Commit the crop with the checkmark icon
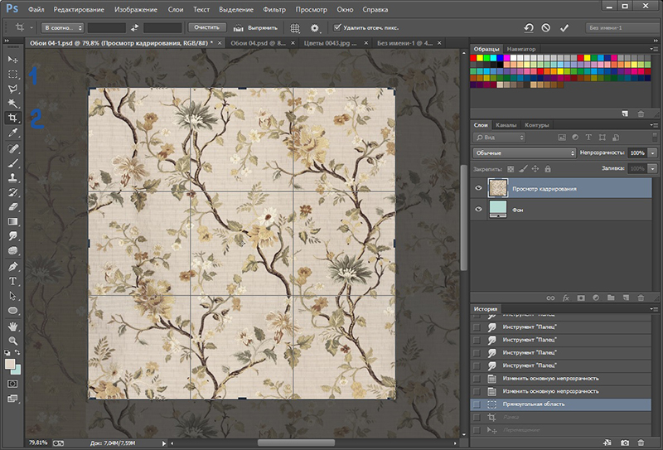 coord(564,27)
